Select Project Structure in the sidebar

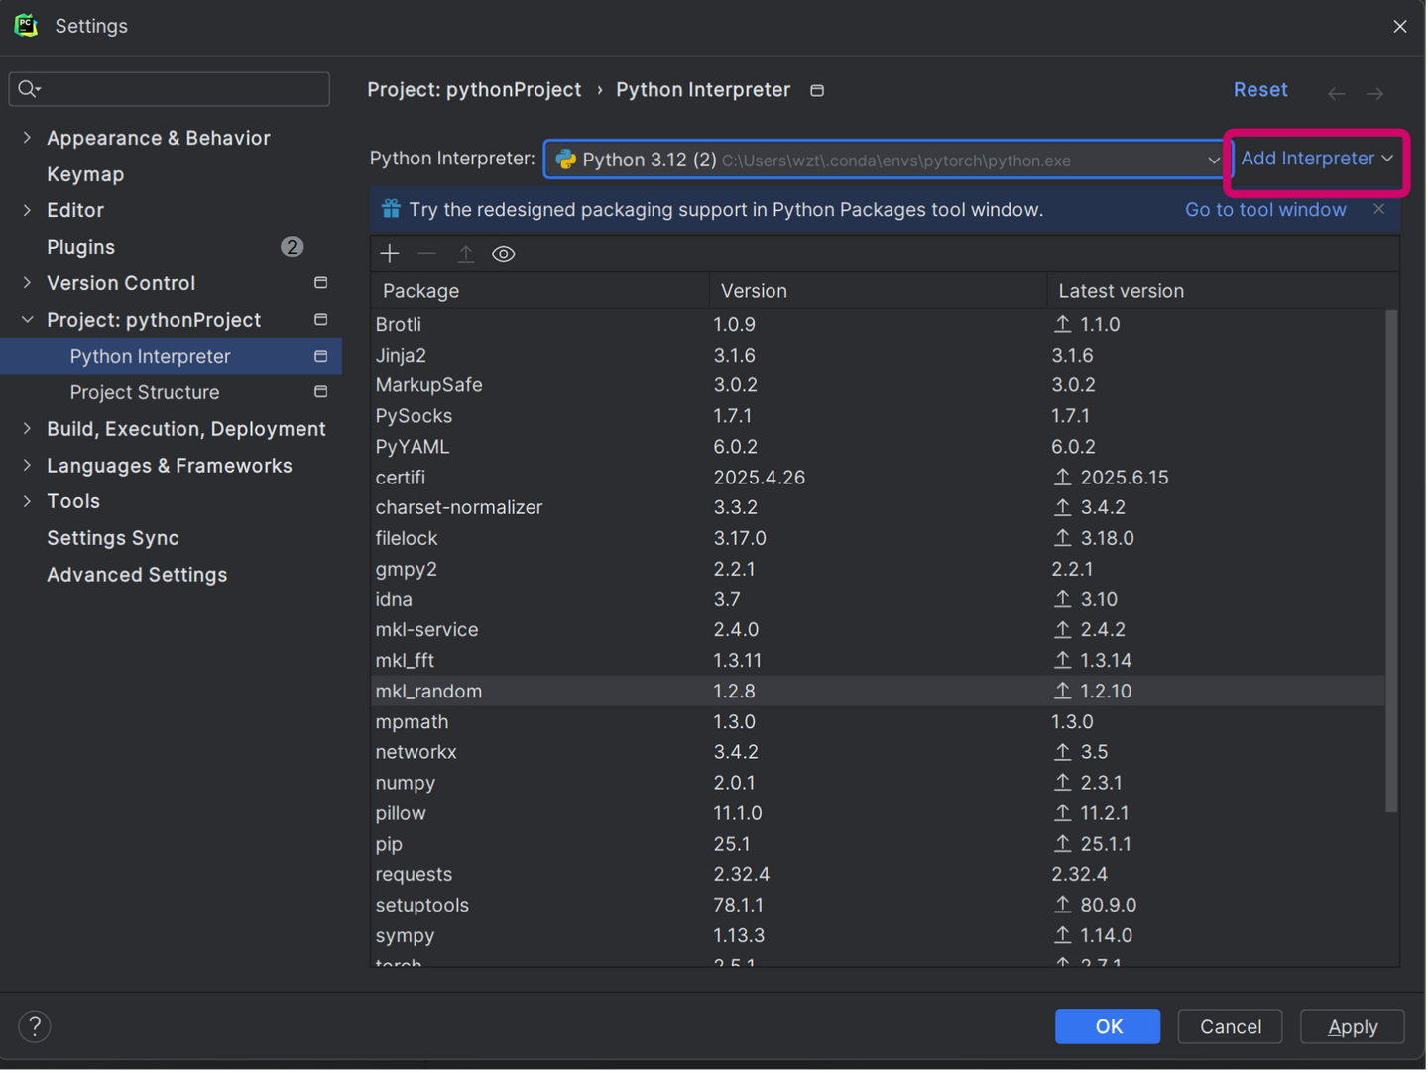click(145, 392)
